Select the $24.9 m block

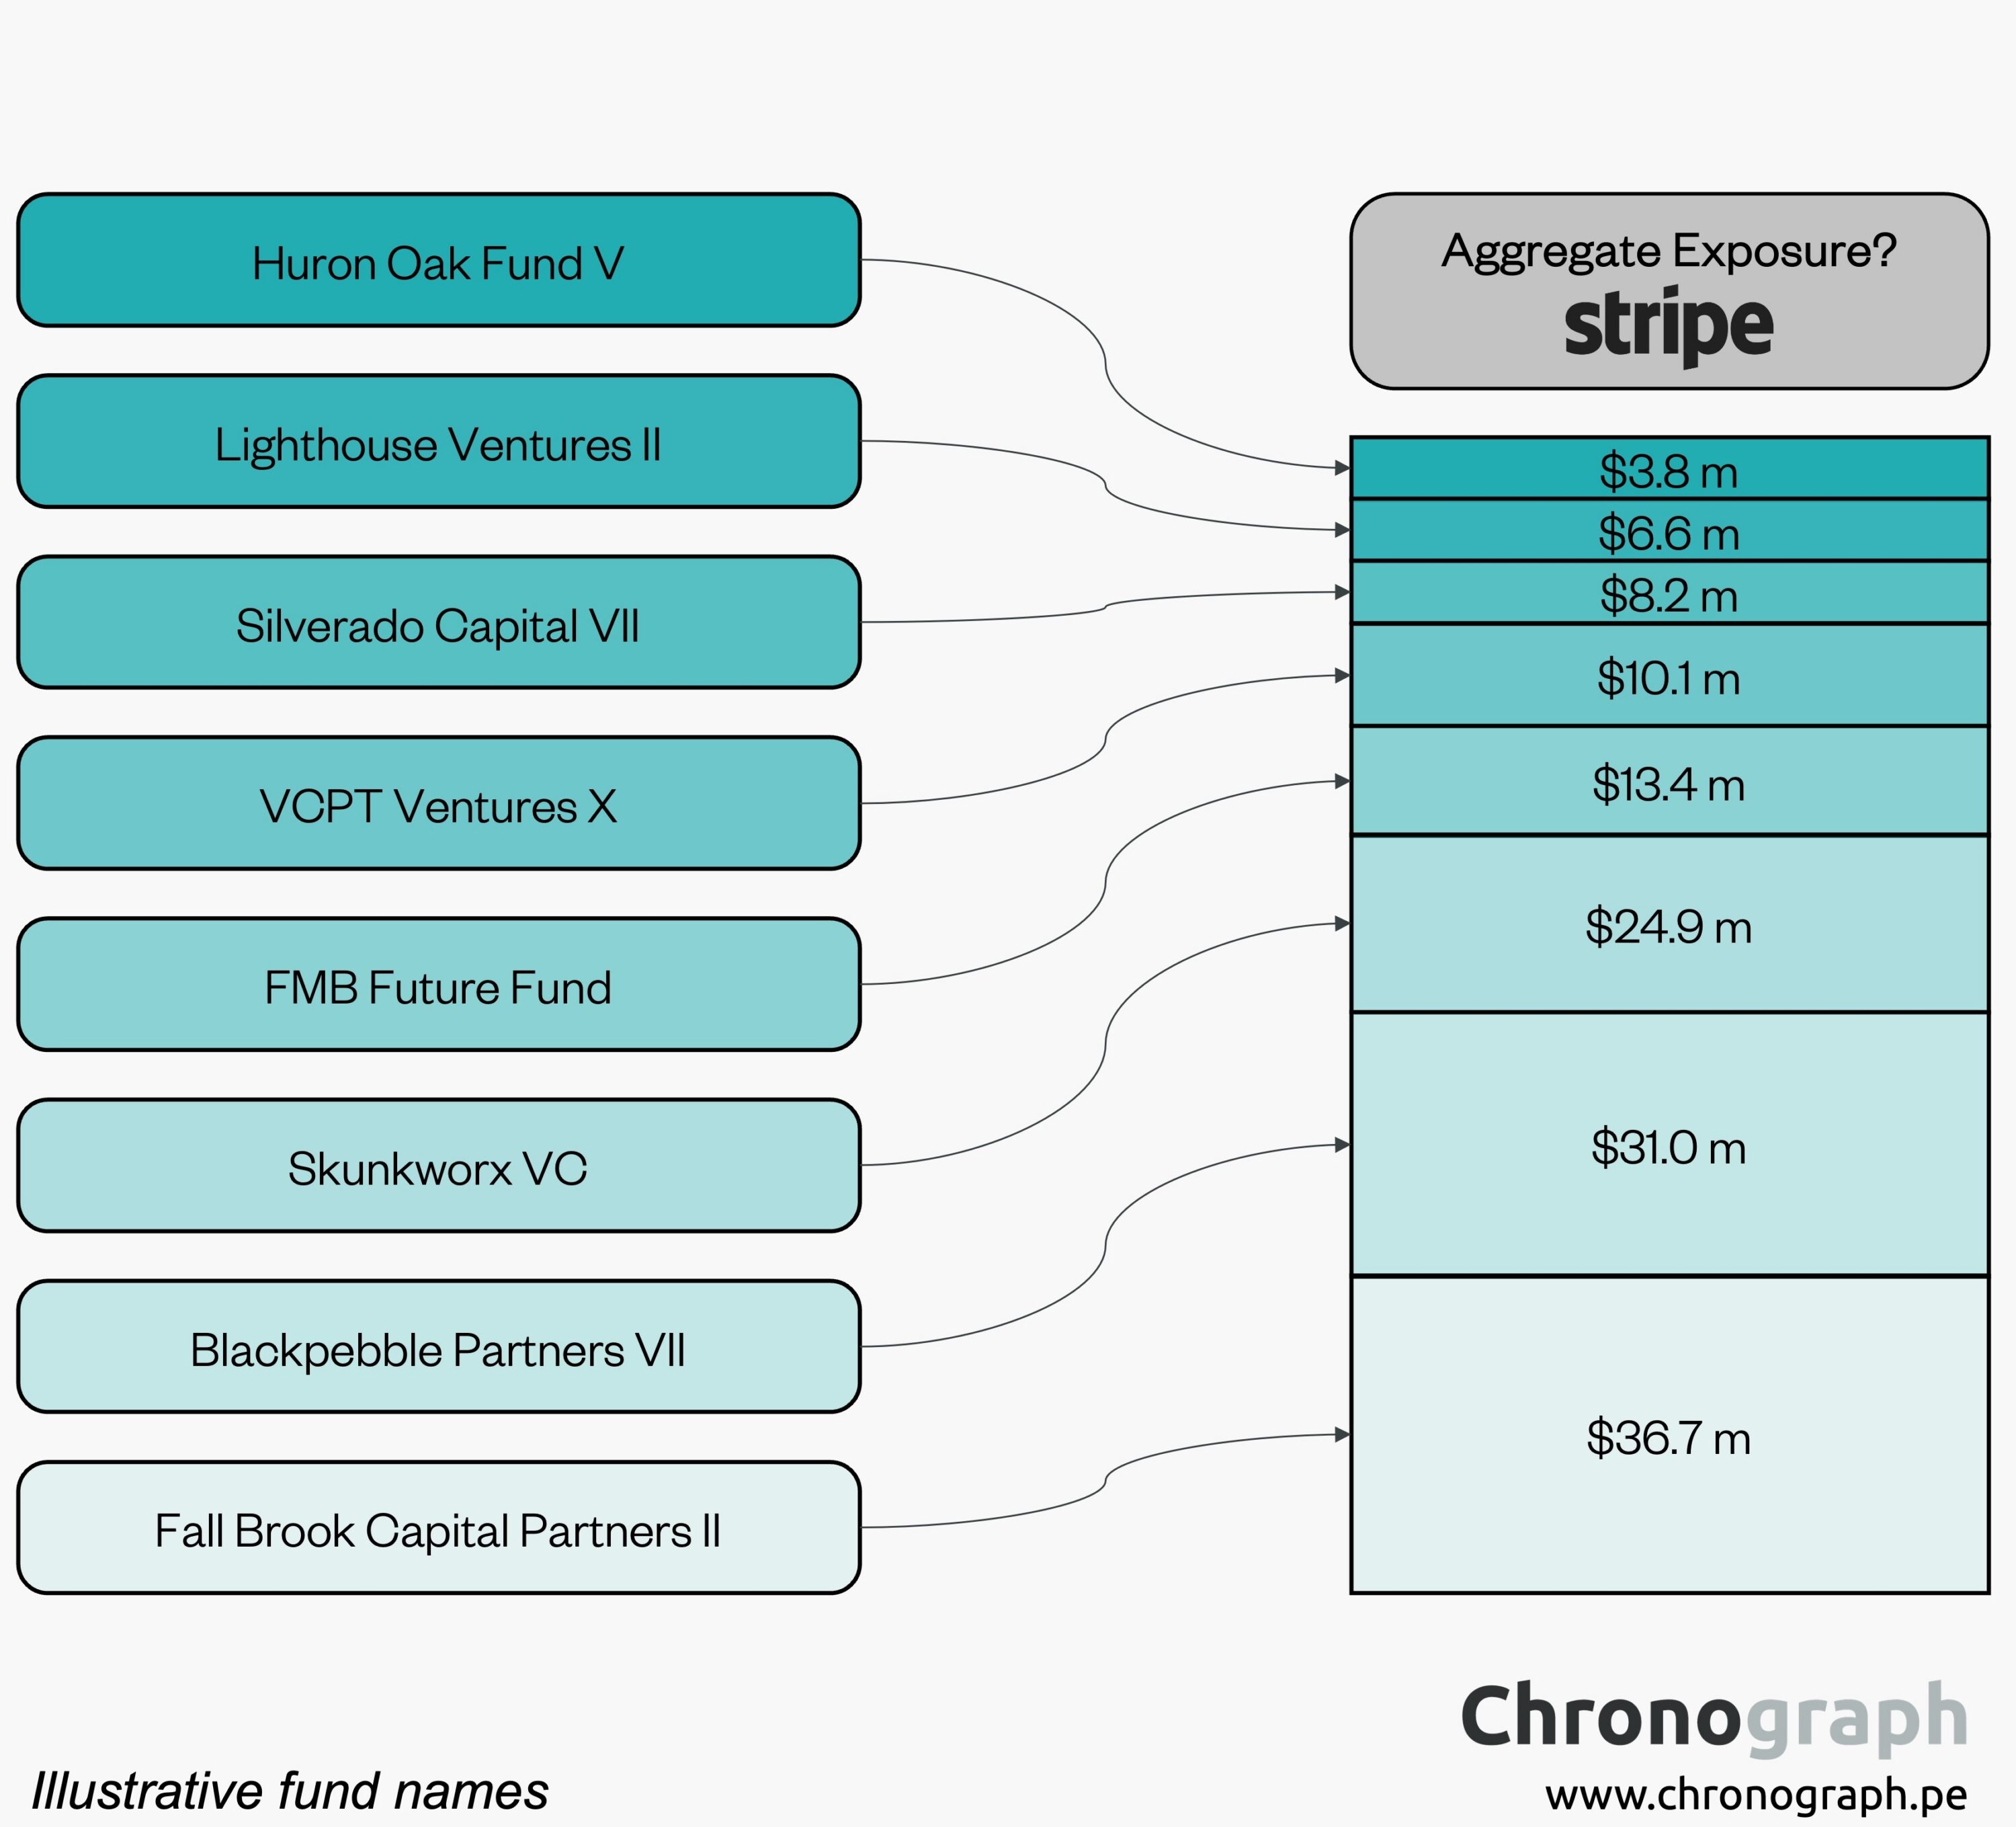click(1668, 926)
